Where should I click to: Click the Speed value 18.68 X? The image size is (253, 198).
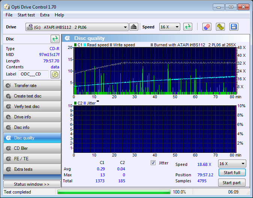[x=204, y=164]
